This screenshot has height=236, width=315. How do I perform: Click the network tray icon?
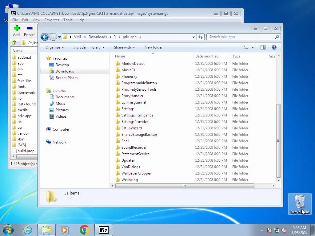pos(277,230)
